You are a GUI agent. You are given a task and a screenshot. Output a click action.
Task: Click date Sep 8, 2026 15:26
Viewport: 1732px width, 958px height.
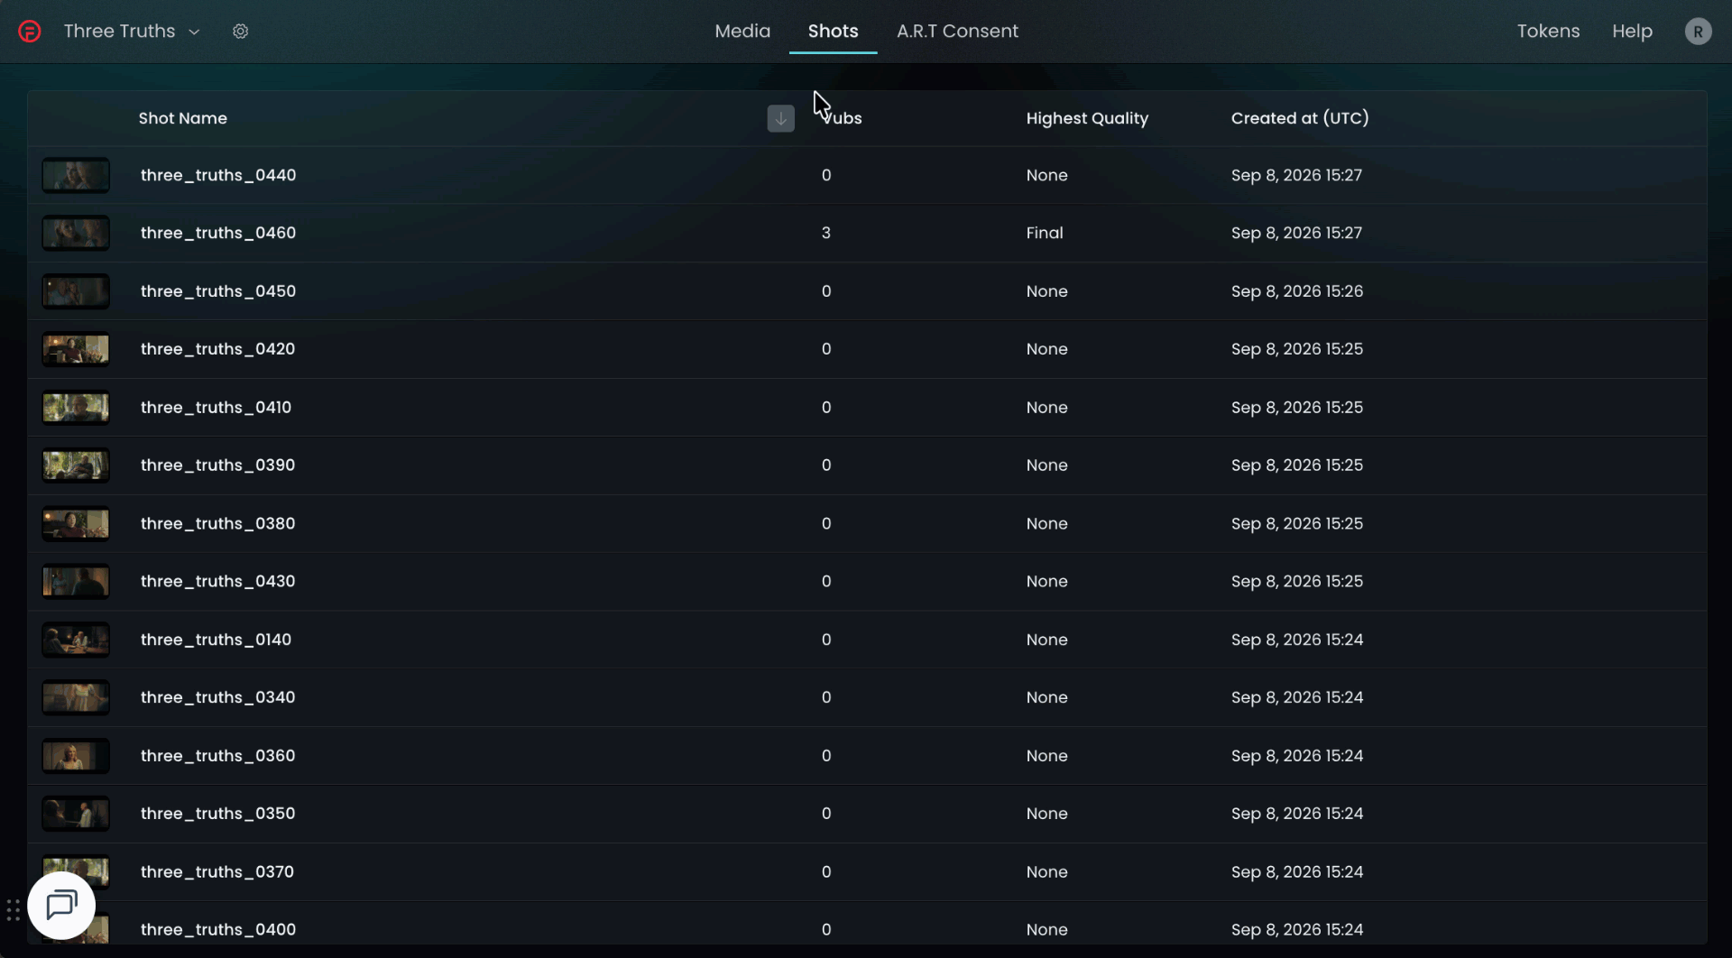1297,291
